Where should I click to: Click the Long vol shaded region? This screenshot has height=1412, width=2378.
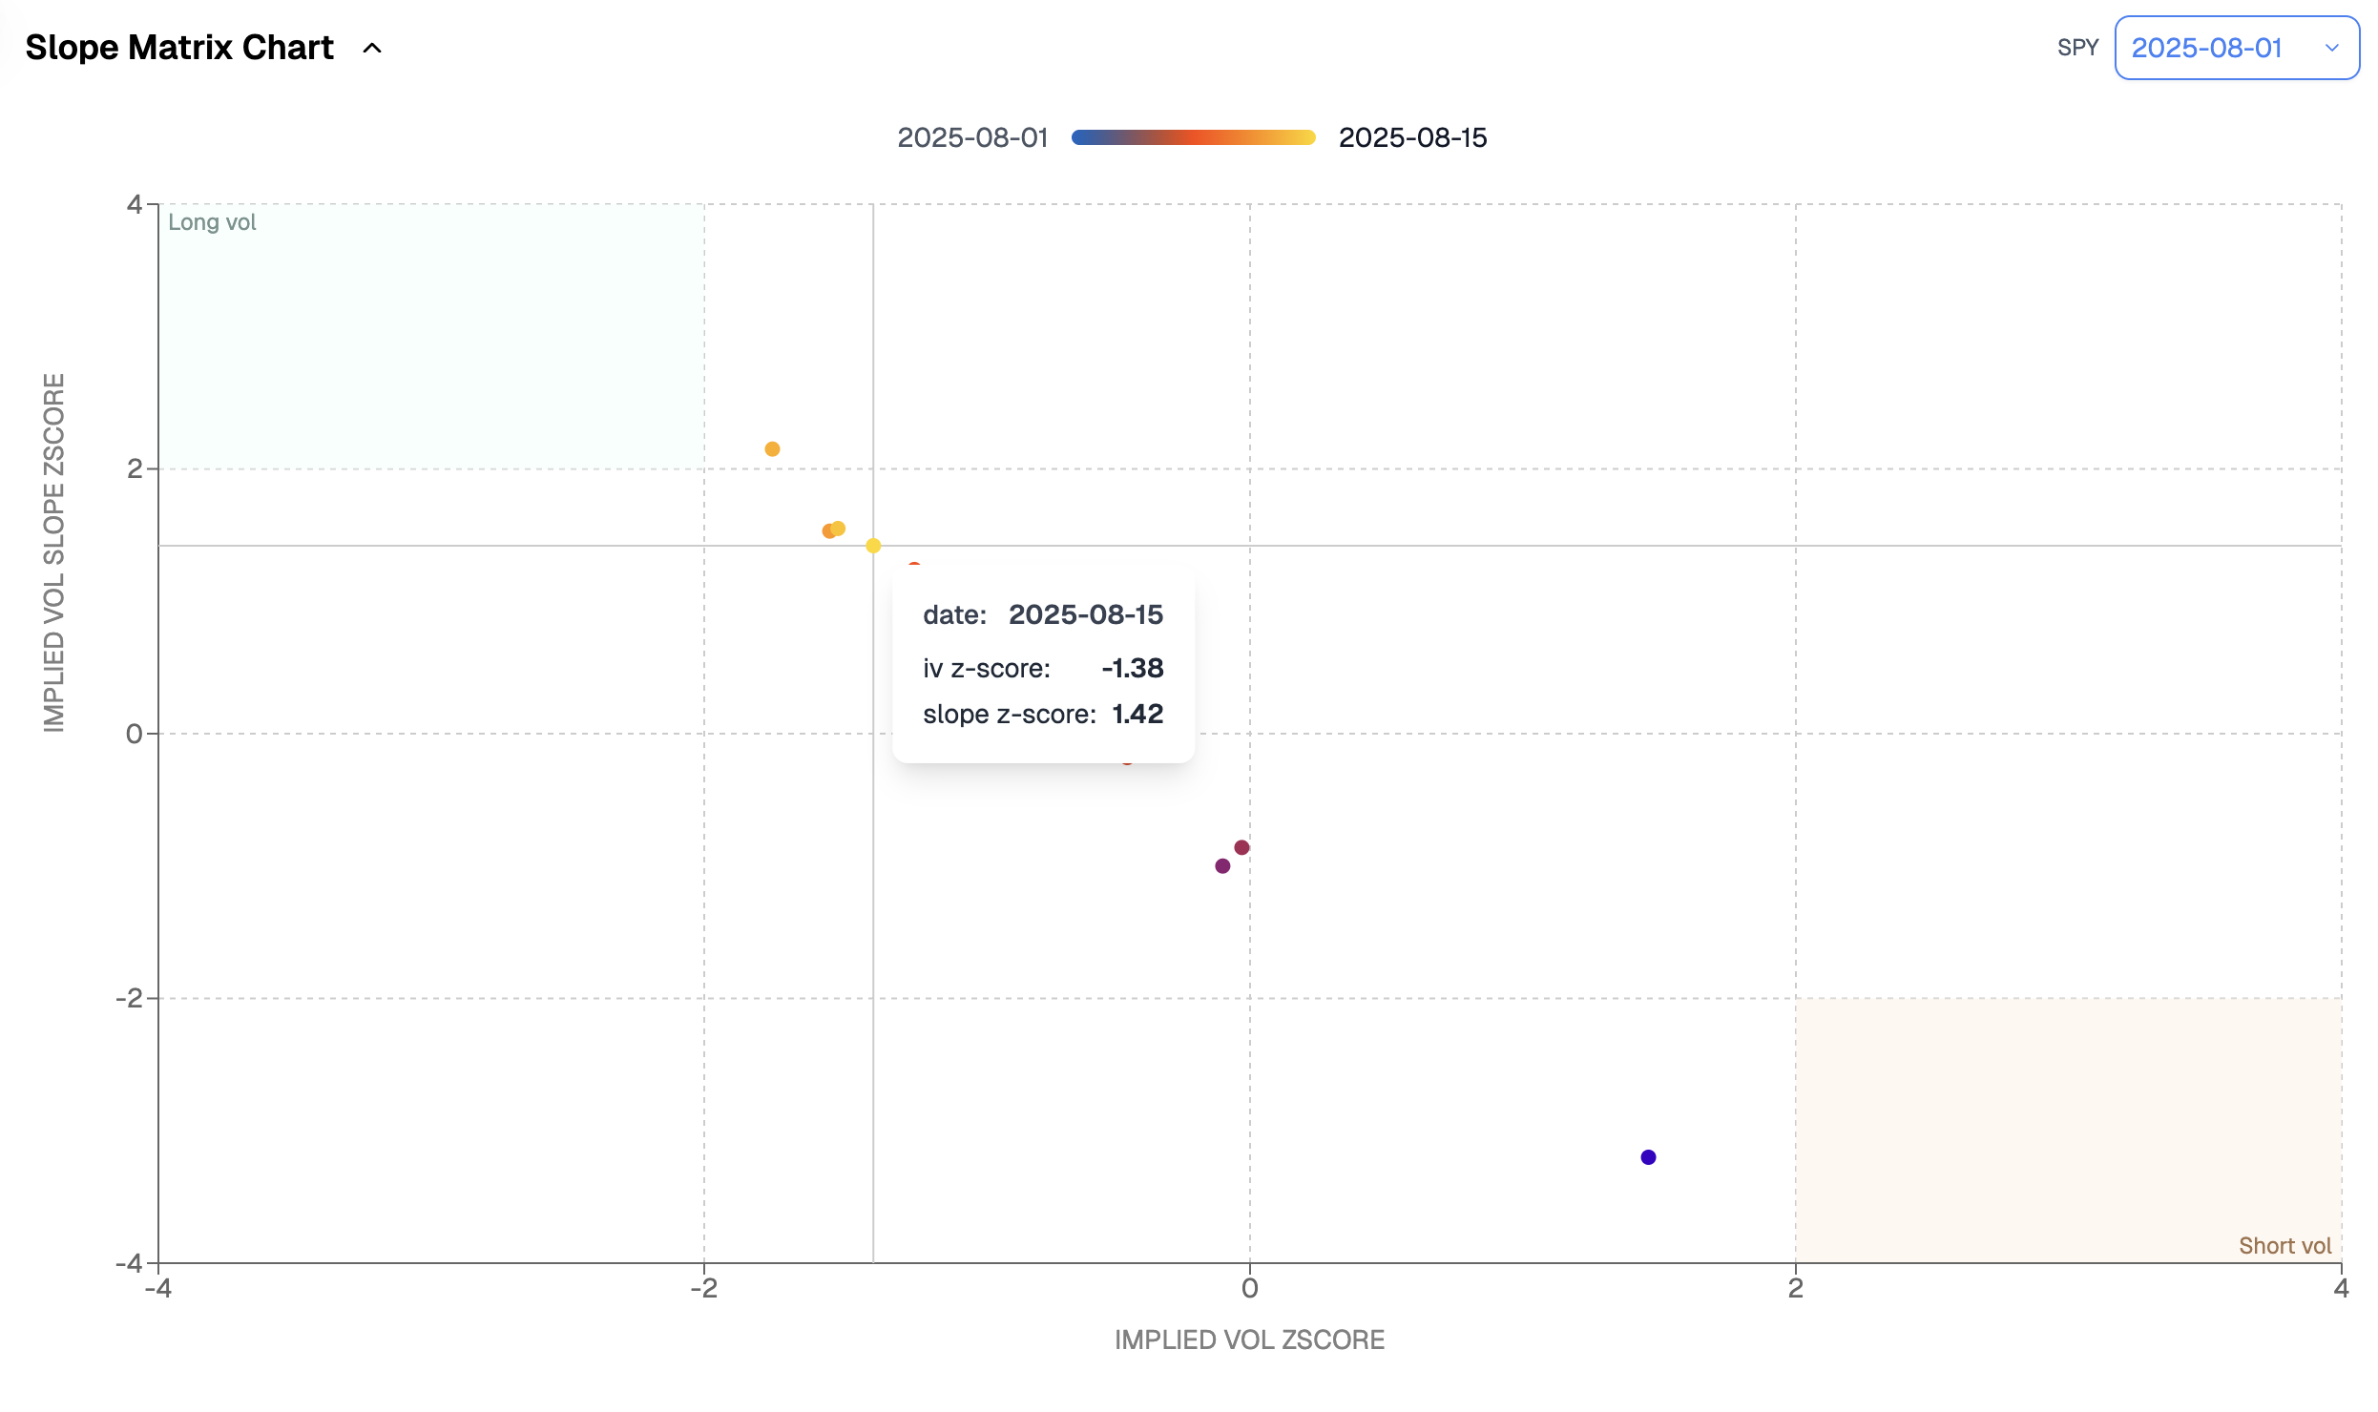coord(431,336)
